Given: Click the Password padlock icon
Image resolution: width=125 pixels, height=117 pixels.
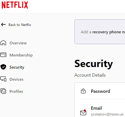Looking at the screenshot, I should [83, 91].
